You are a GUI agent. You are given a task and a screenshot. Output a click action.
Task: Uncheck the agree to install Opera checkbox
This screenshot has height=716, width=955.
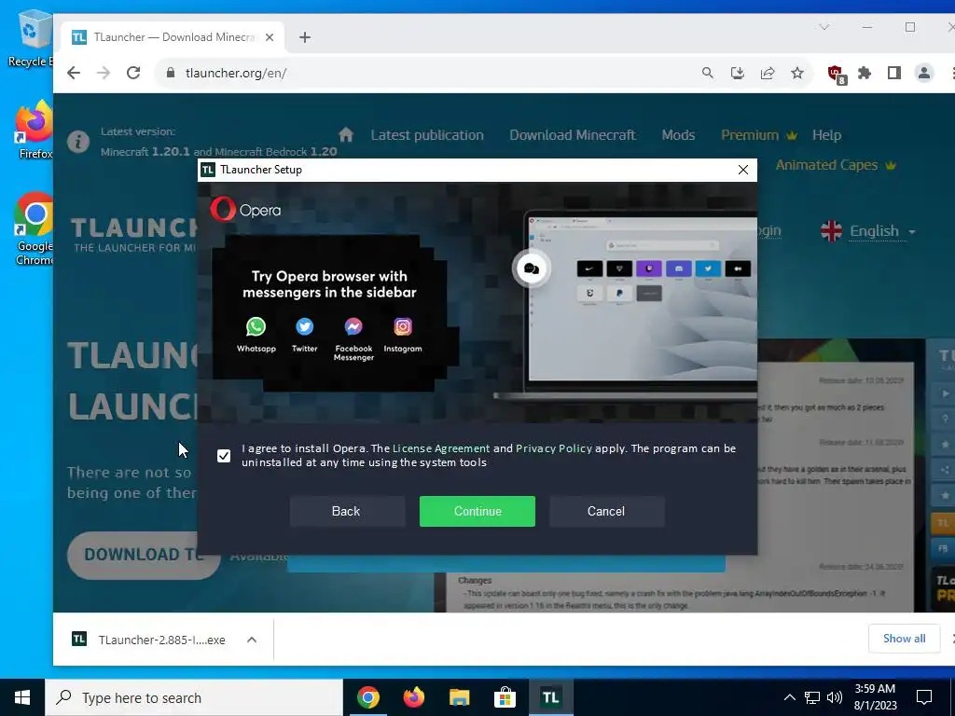(224, 455)
